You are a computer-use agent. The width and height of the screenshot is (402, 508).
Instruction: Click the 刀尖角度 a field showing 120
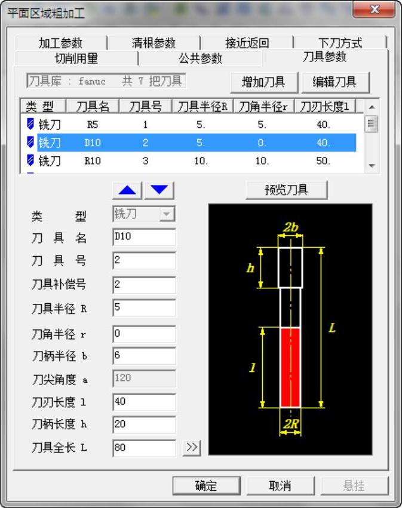[144, 378]
